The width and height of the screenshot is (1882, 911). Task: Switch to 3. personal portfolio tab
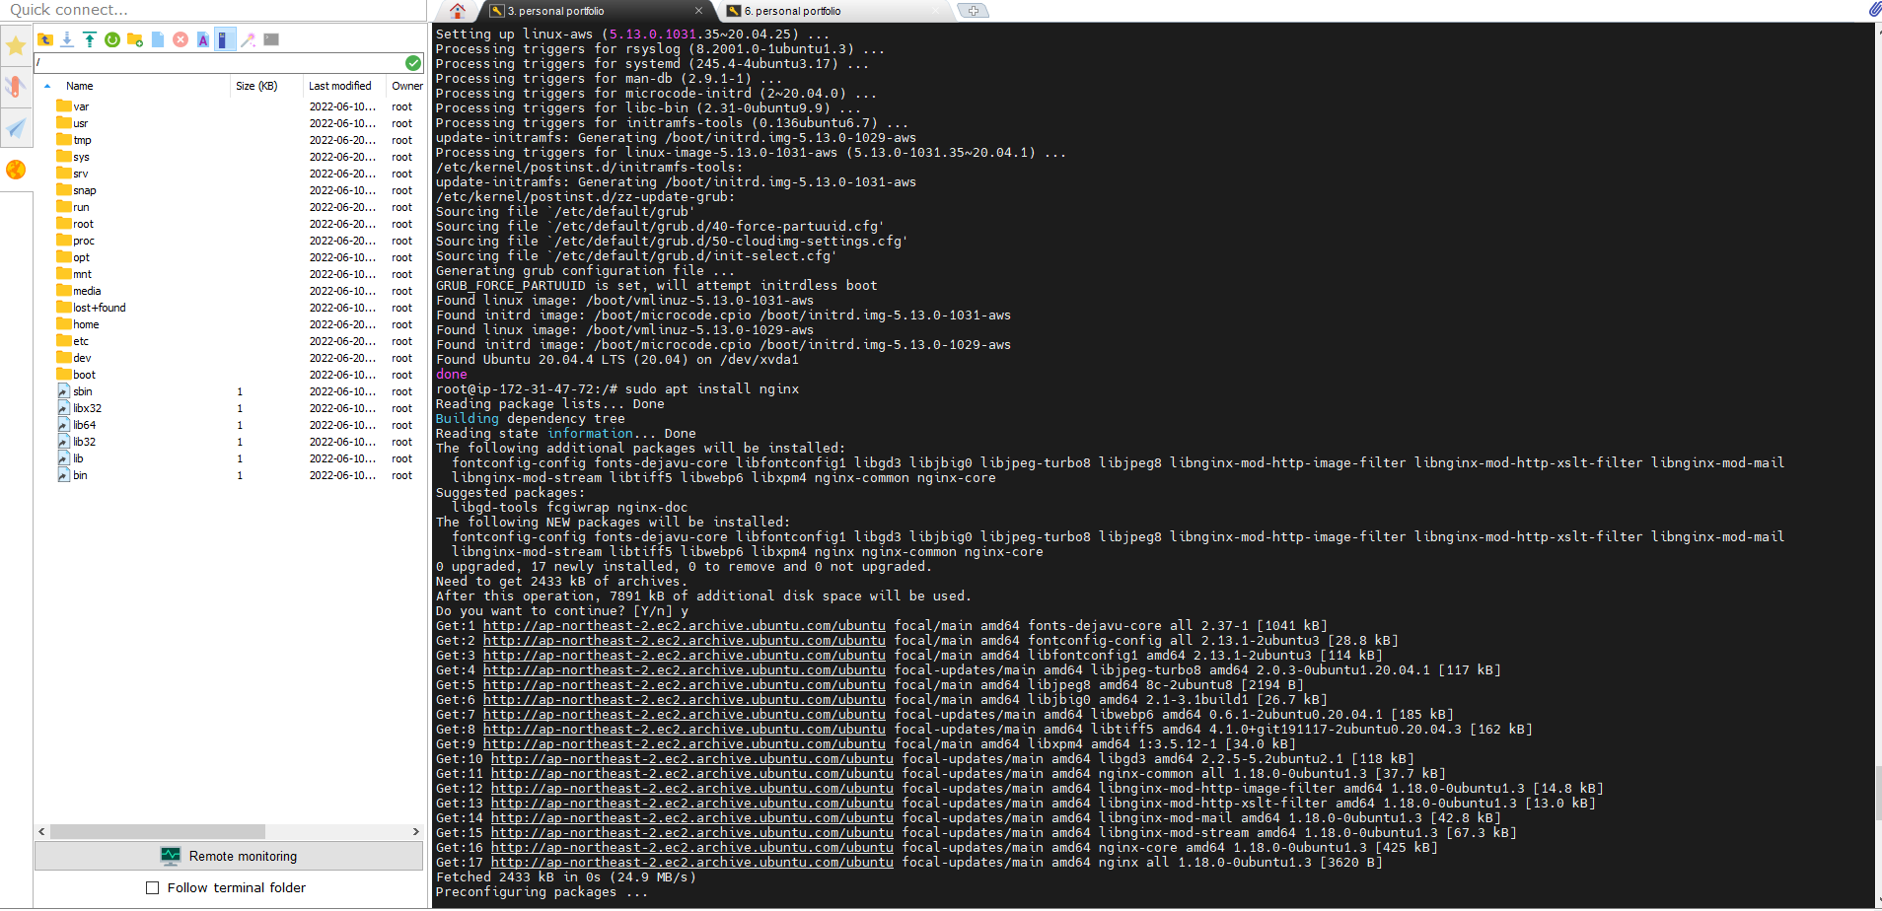(x=597, y=11)
